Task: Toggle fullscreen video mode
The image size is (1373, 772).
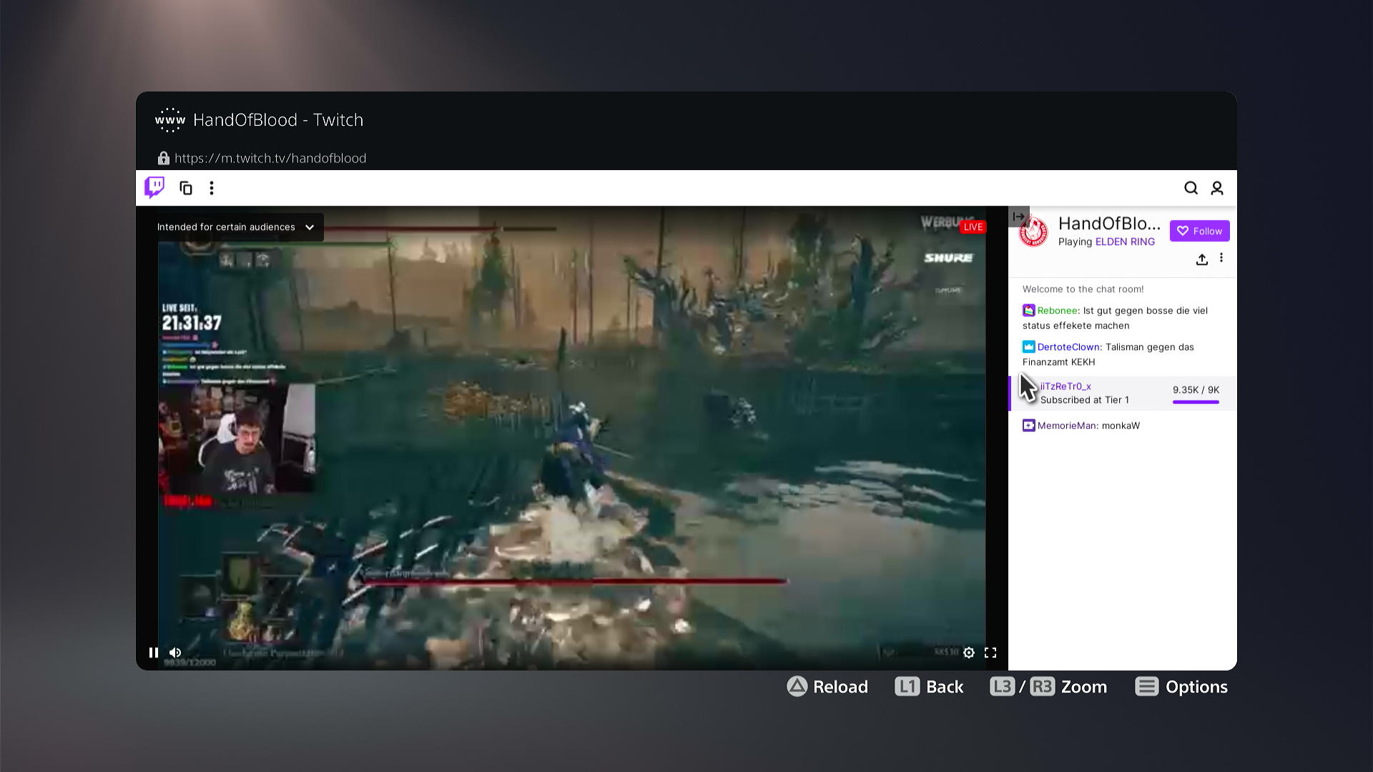Action: (x=990, y=653)
